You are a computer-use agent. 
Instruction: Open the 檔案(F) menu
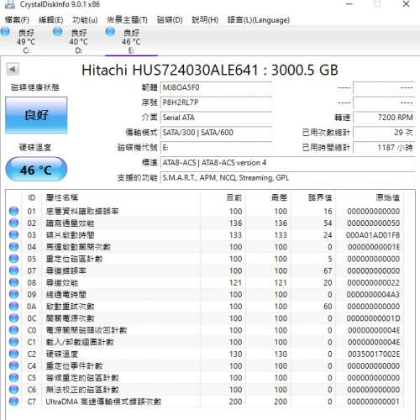pos(18,20)
